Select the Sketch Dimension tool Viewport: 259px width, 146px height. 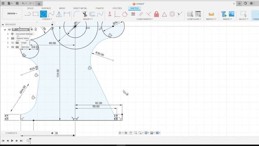[x=67, y=14]
